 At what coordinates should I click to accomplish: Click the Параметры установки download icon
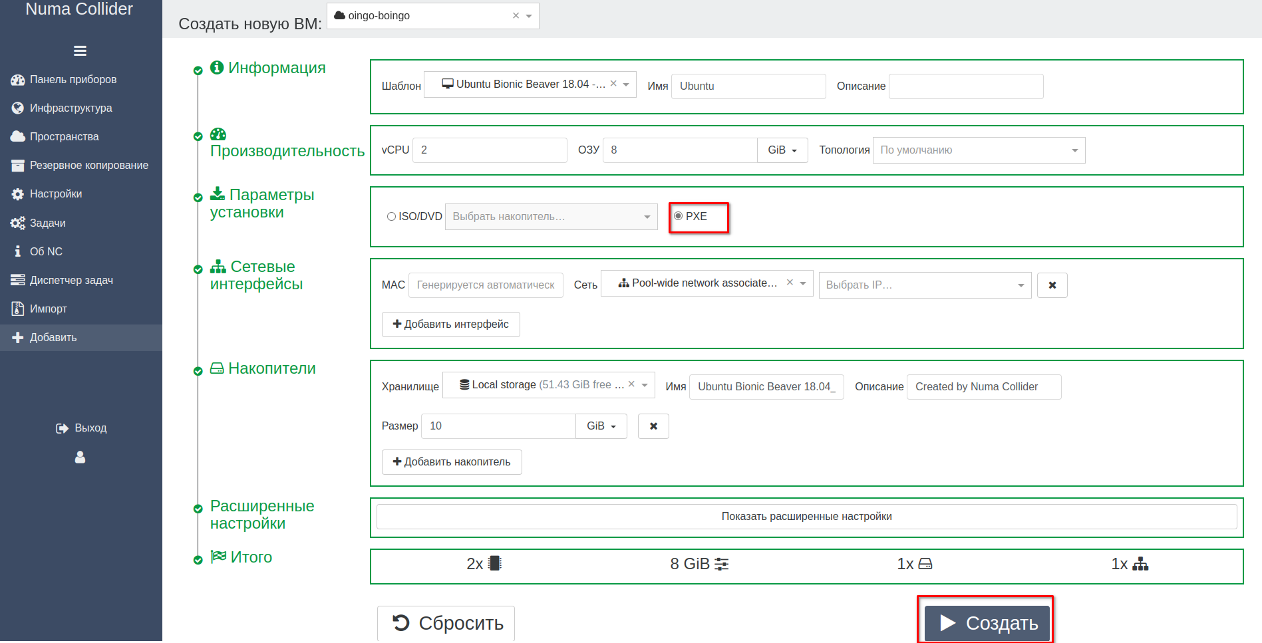pos(218,194)
